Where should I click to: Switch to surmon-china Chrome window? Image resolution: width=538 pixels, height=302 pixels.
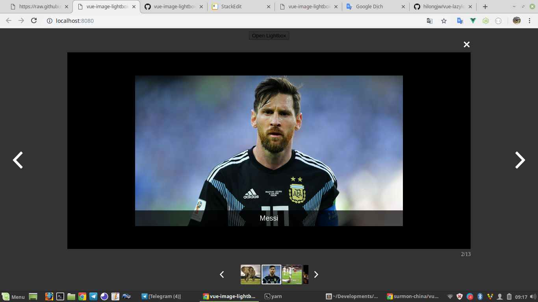413,296
